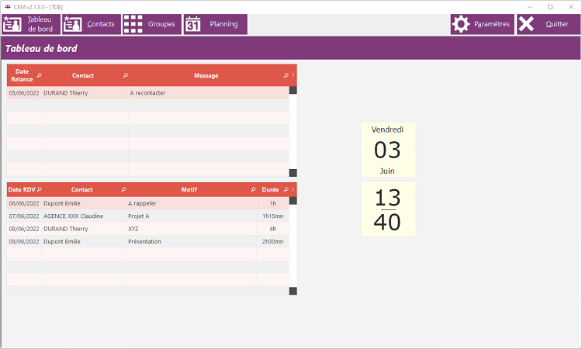Click the RDV Contact column search magnifier
The height and width of the screenshot is (349, 582).
[x=123, y=189]
